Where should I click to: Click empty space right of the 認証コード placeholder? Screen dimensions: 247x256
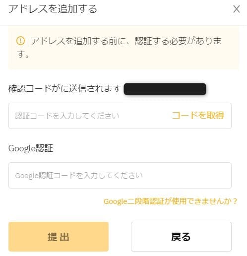[x=145, y=116]
